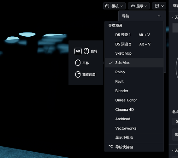Click the eye icon in 显示
This screenshot has height=158, width=178.
133,6
